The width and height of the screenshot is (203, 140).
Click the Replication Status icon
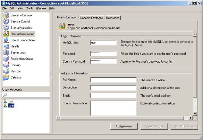(x=6, y=59)
